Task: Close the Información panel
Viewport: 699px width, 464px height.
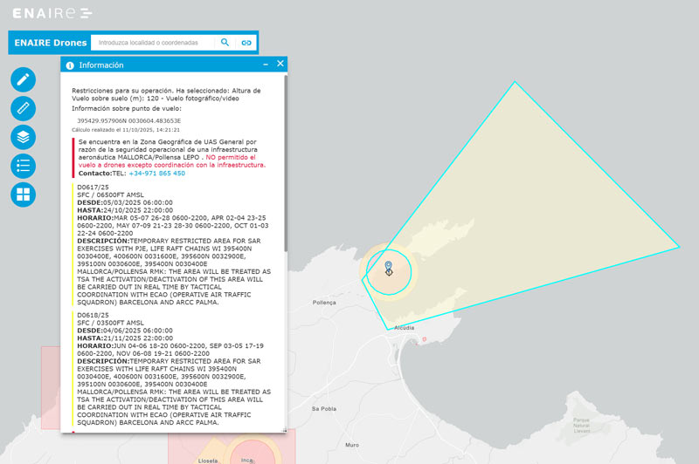Action: 280,64
